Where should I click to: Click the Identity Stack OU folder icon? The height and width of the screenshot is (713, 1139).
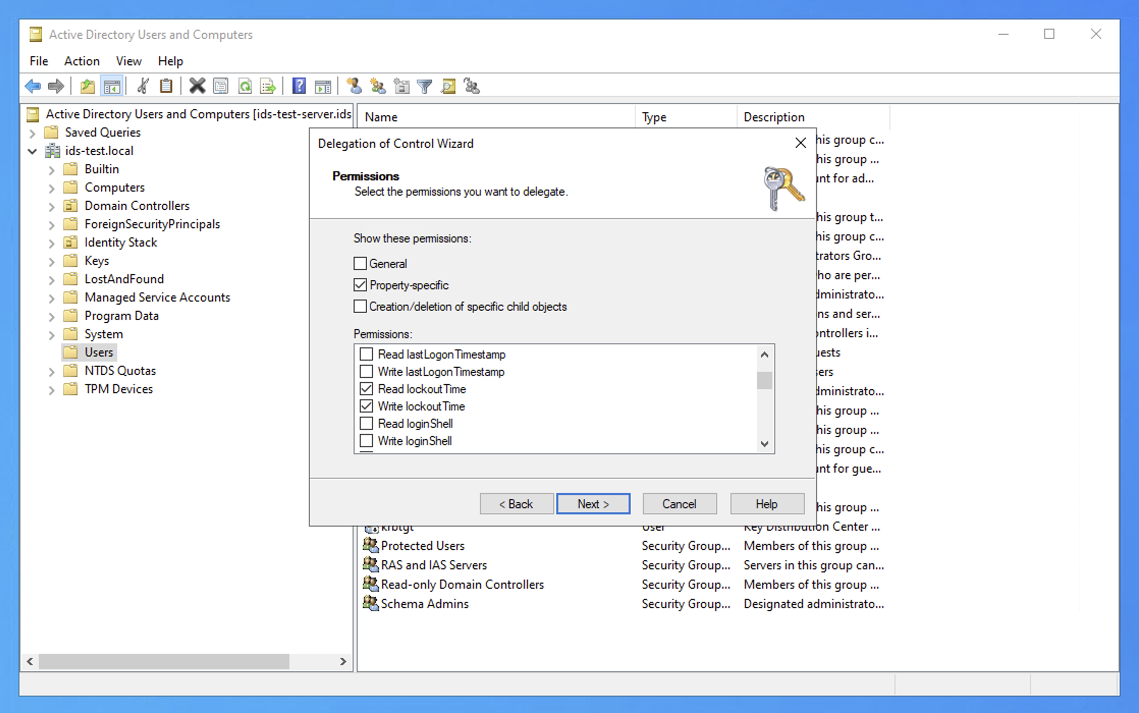[70, 242]
